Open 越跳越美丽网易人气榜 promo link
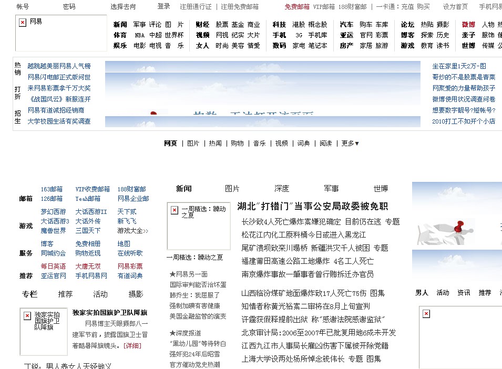502x369 pixels. point(59,66)
